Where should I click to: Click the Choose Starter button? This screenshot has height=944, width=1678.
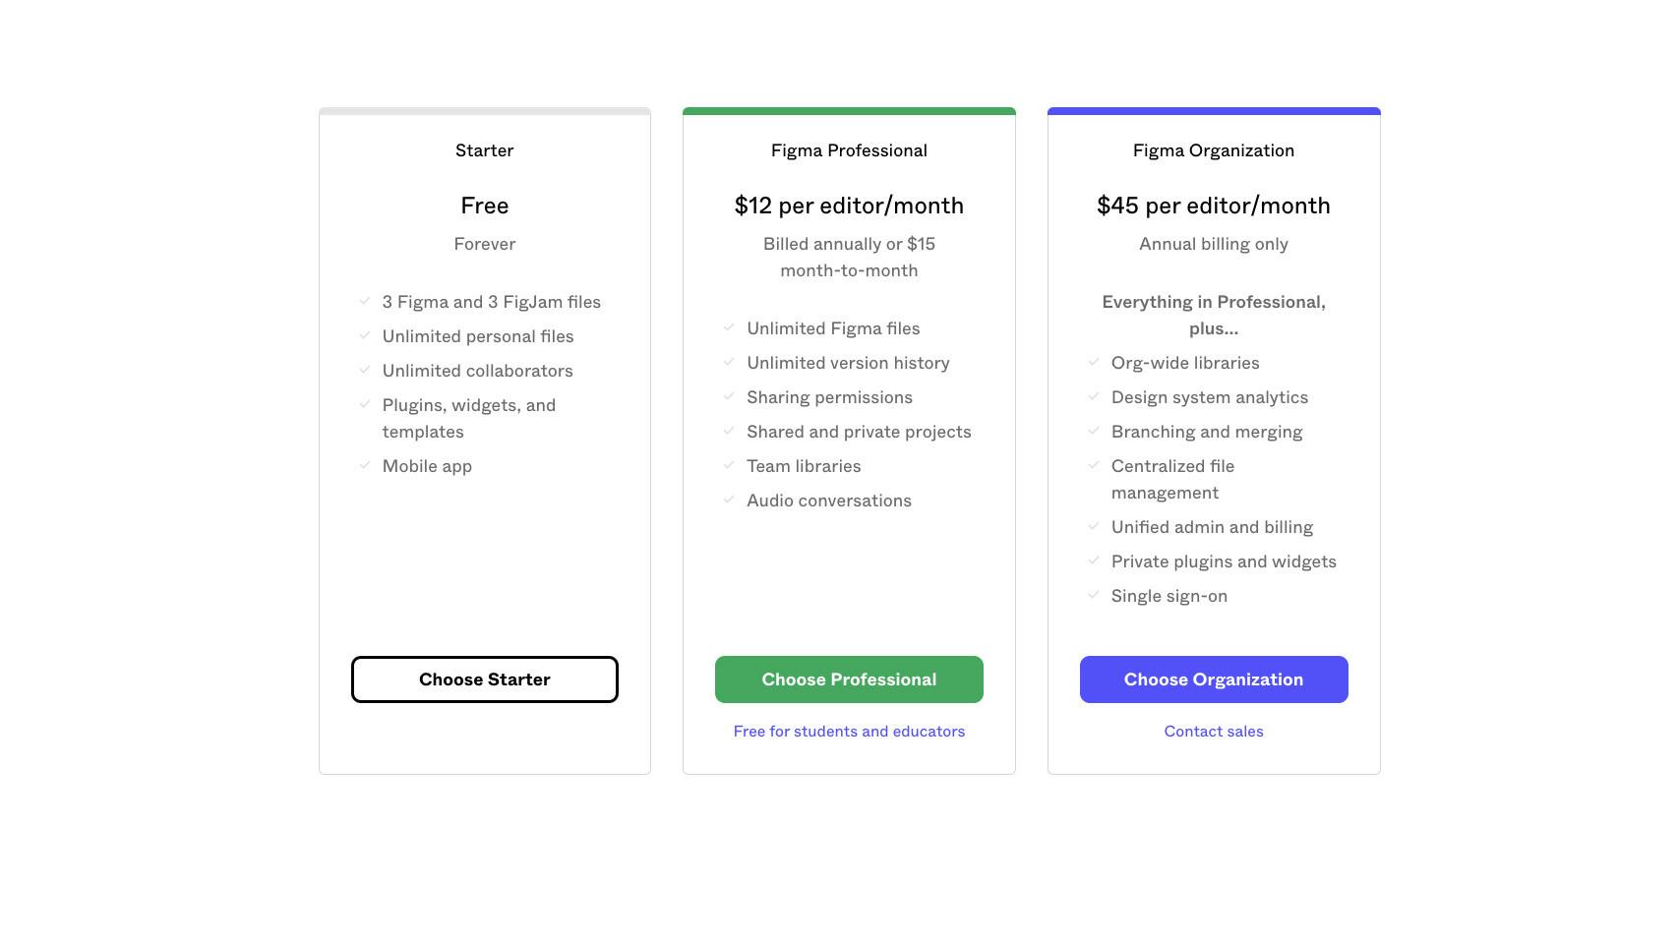click(x=484, y=679)
